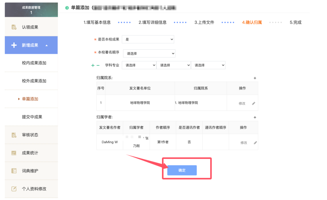Click the 成果数据管理 header banner
Viewport: 327px width, 200px height.
click(31, 9)
